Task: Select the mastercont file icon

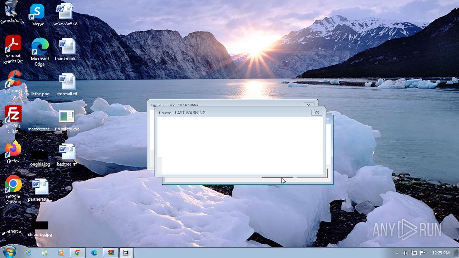Action: coord(40,123)
